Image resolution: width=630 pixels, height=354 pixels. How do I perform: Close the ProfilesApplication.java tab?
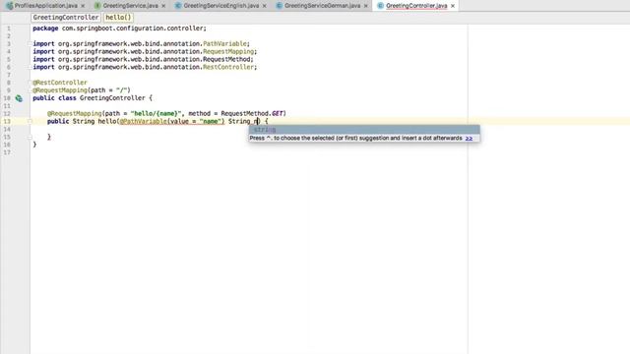pos(83,6)
